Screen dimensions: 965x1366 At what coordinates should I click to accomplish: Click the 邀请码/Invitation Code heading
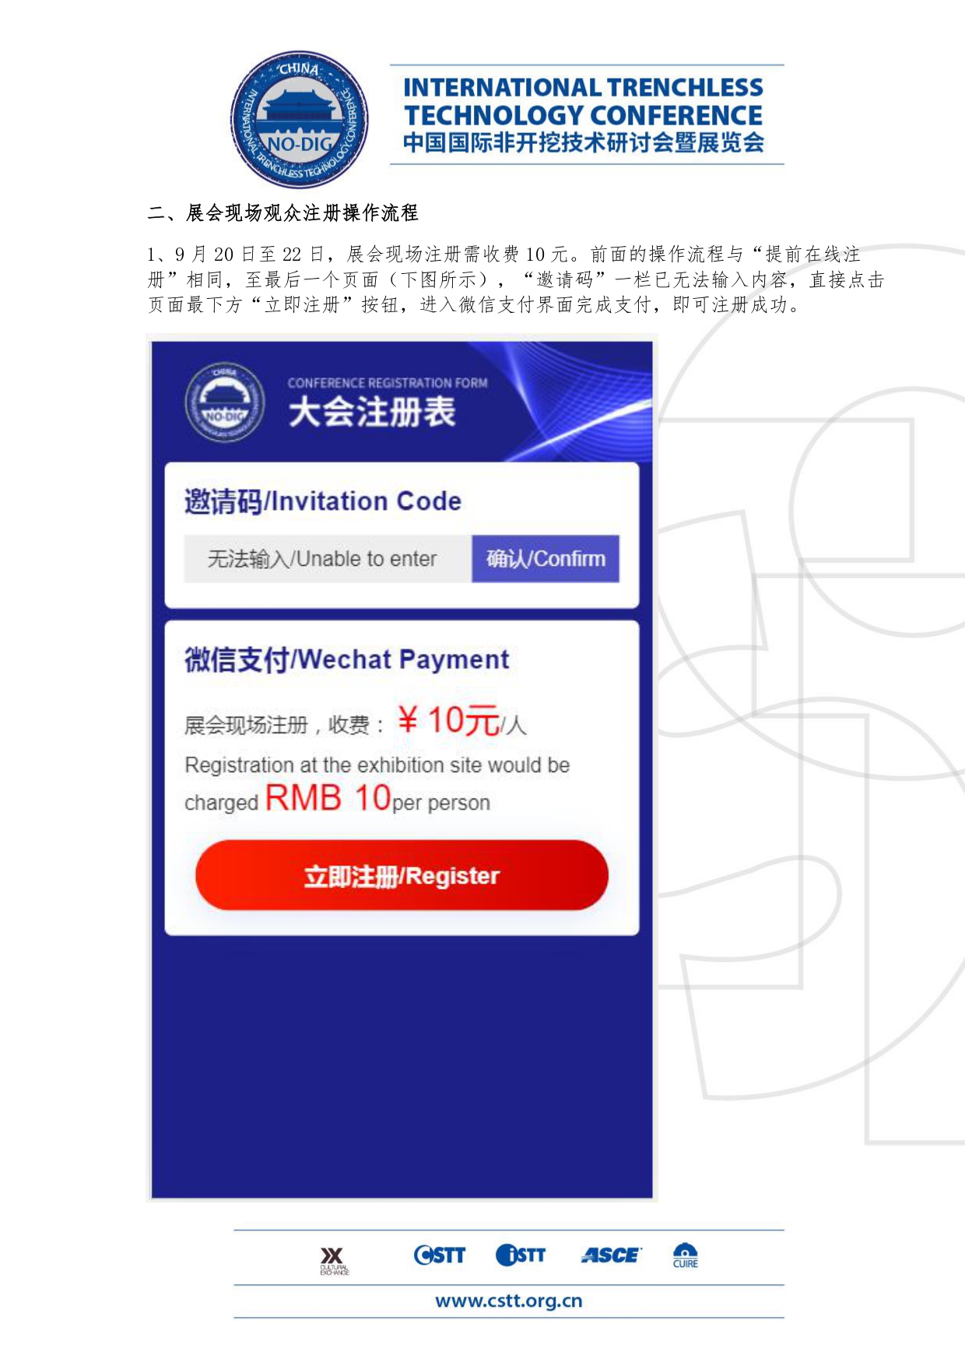pos(323,501)
